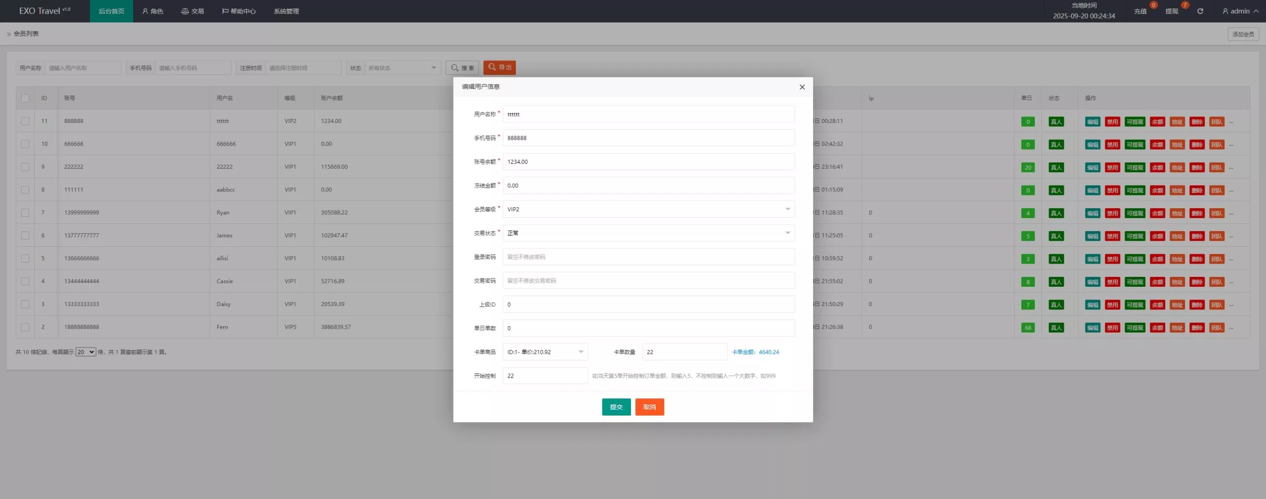This screenshot has height=499, width=1266.
Task: Open the 卡单商品 product dropdown
Action: 545,352
